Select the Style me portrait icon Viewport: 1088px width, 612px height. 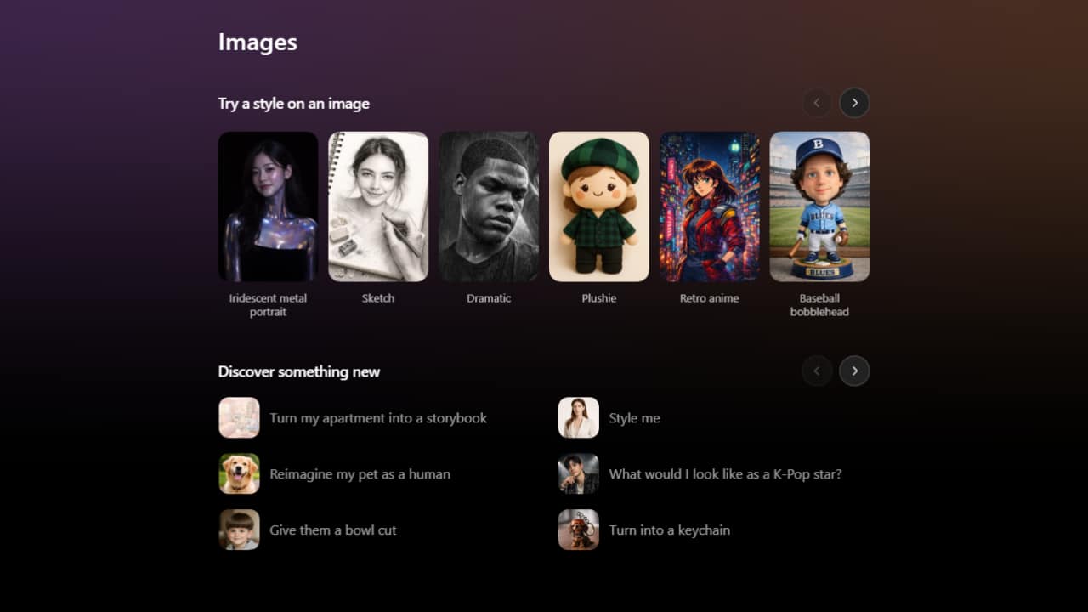pos(579,417)
